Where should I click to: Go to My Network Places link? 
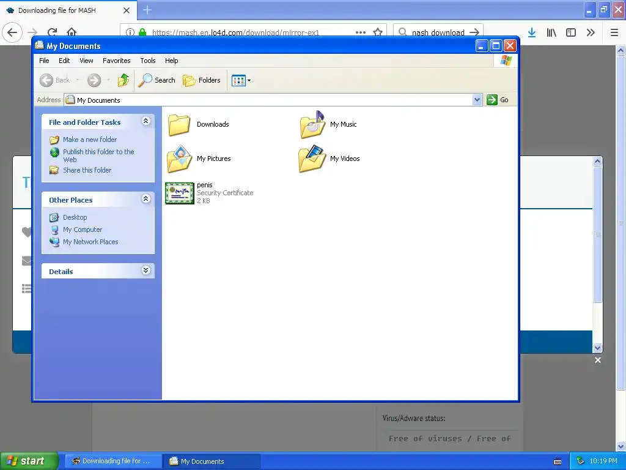[90, 242]
